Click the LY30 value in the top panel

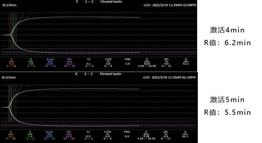(108, 64)
